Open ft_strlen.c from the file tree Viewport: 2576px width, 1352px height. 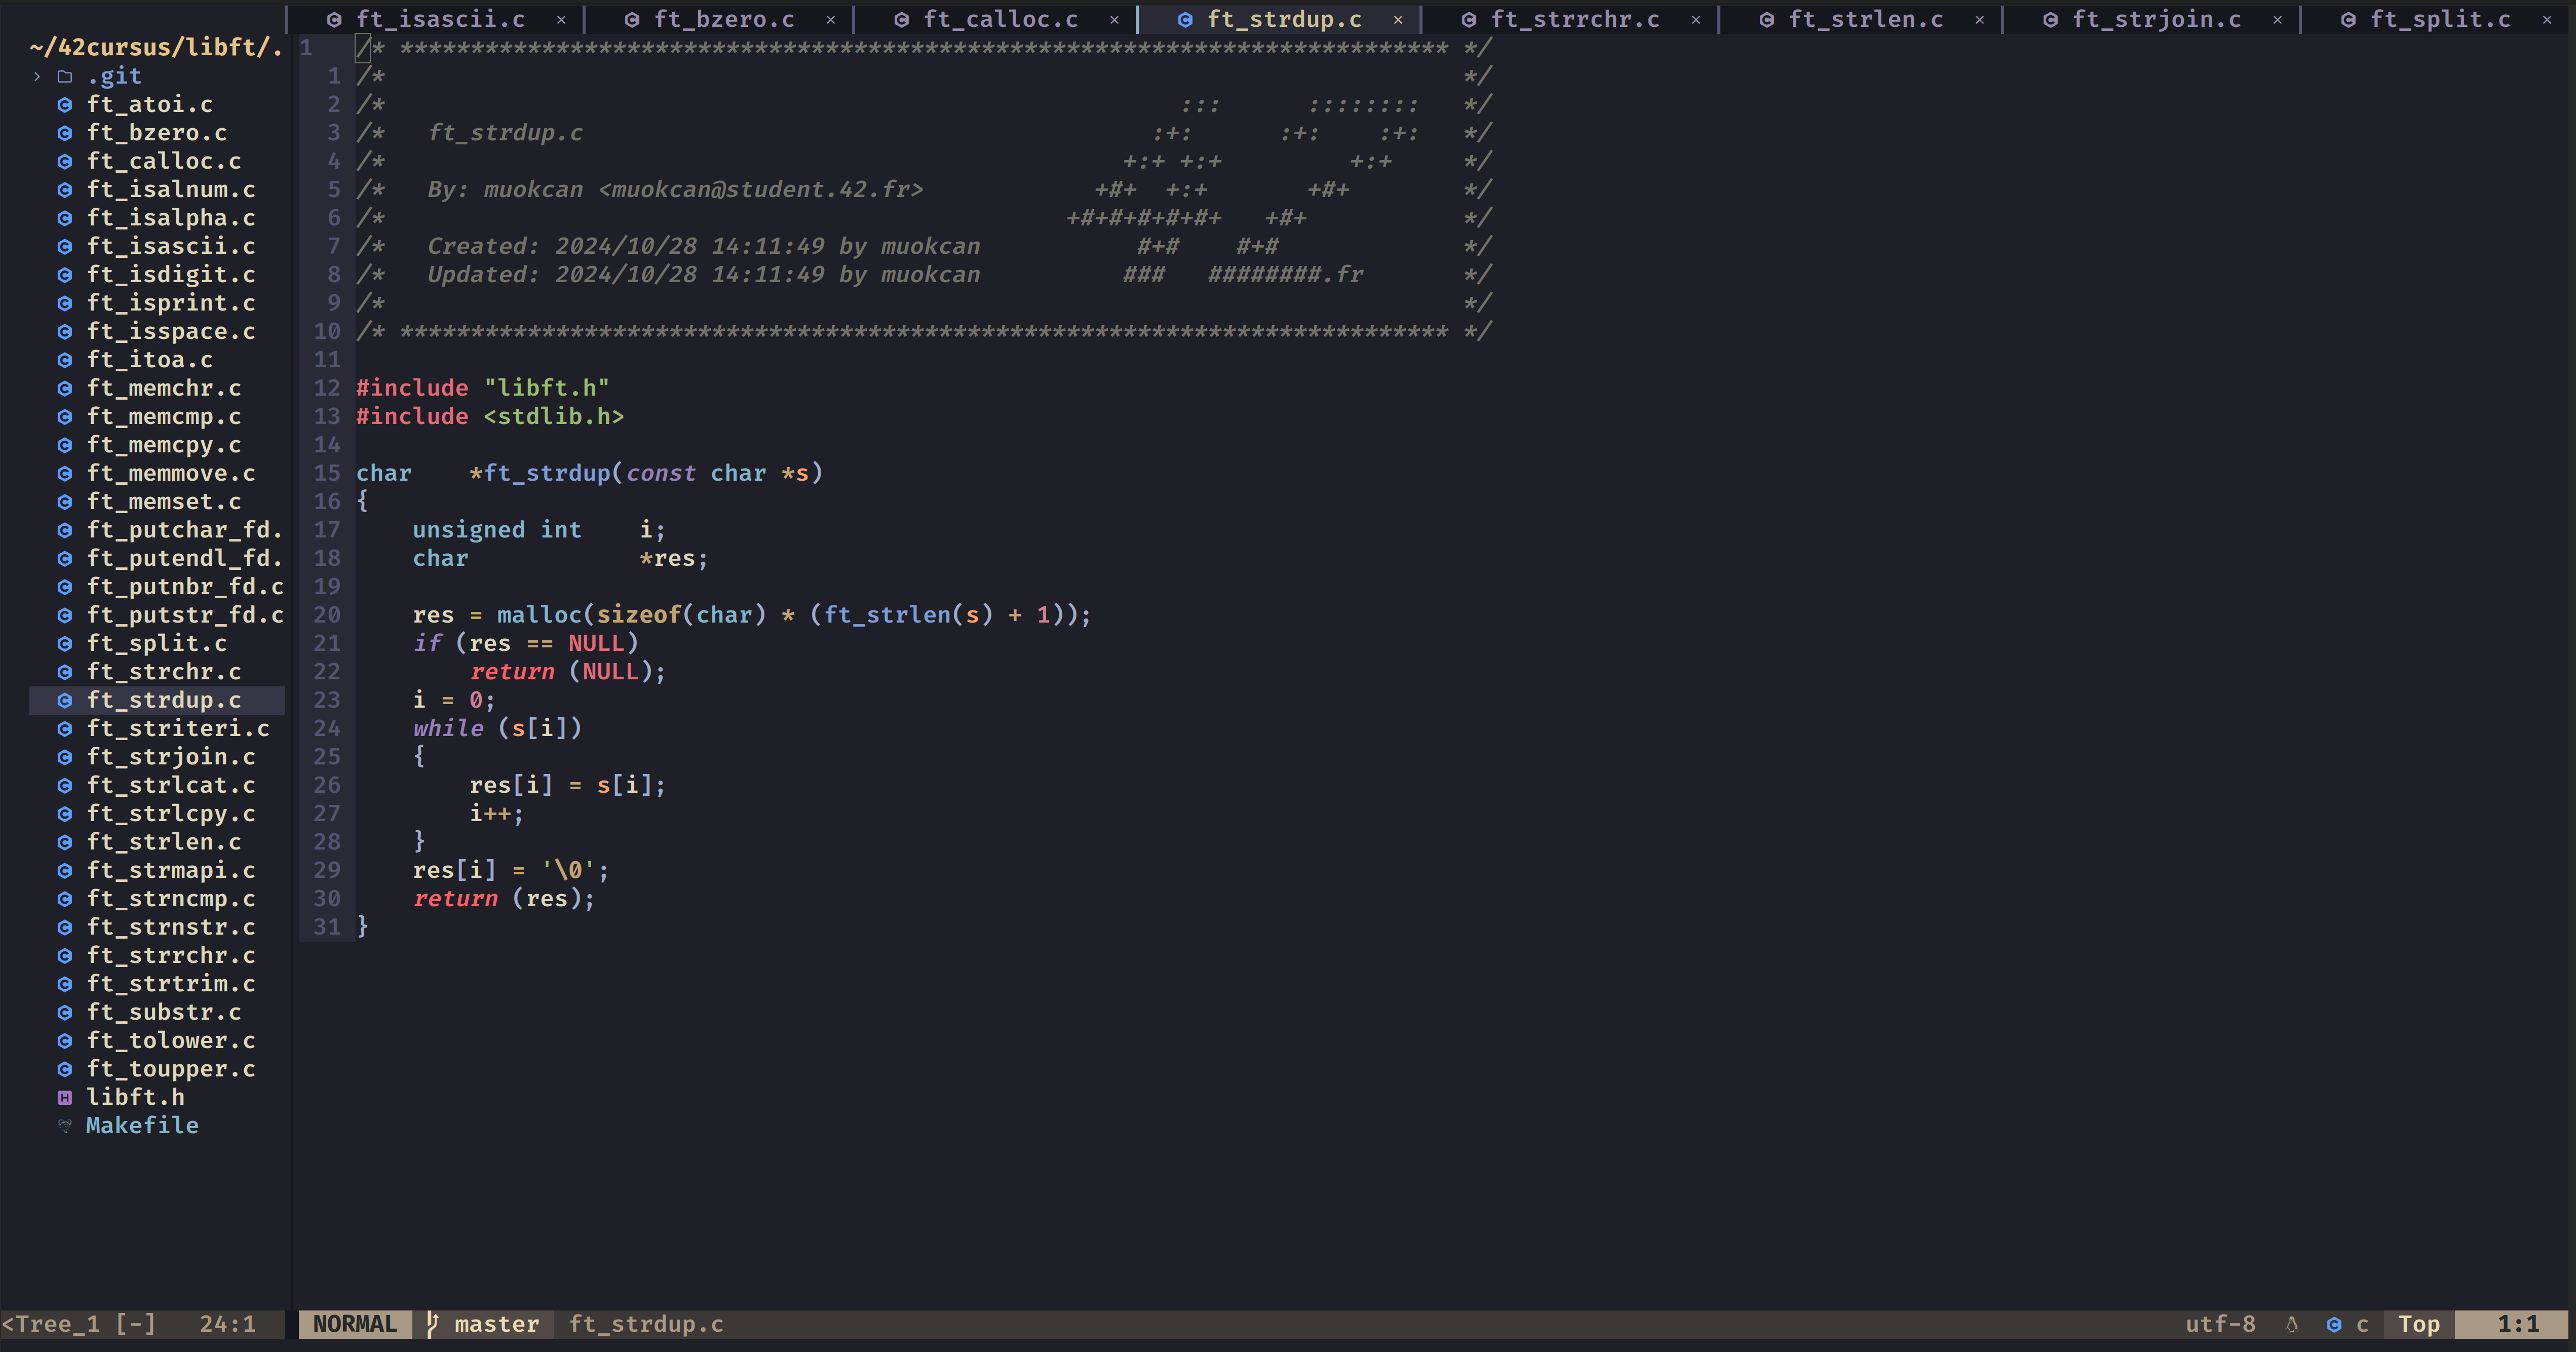point(164,842)
